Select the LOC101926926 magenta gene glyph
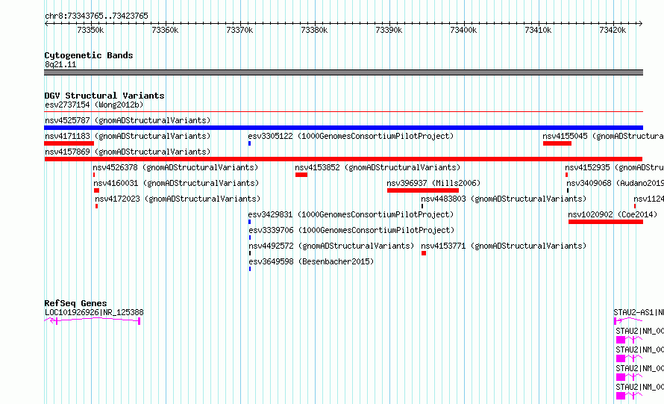Image resolution: width=664 pixels, height=404 pixels. [x=93, y=321]
